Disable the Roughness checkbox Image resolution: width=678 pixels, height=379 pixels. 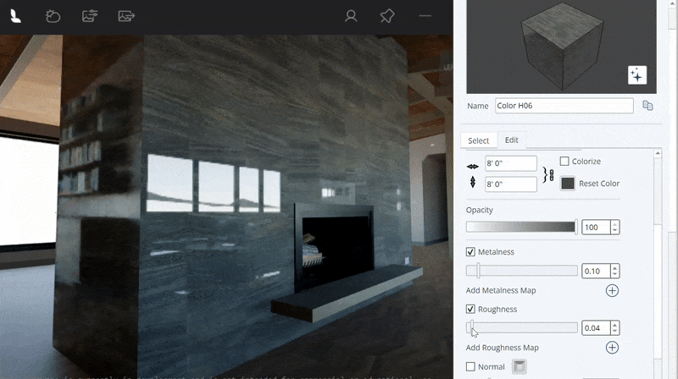point(471,310)
